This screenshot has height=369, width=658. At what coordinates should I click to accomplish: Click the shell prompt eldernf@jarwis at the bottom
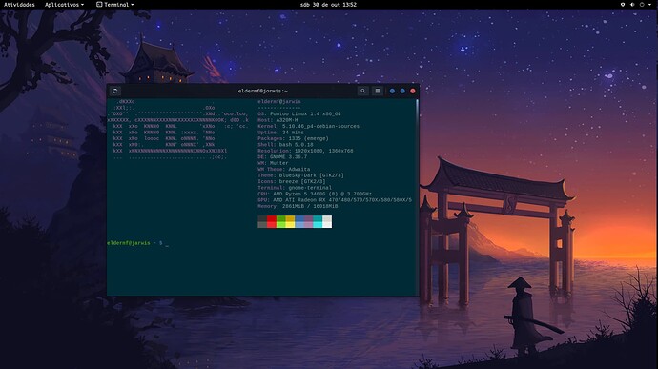tap(129, 243)
